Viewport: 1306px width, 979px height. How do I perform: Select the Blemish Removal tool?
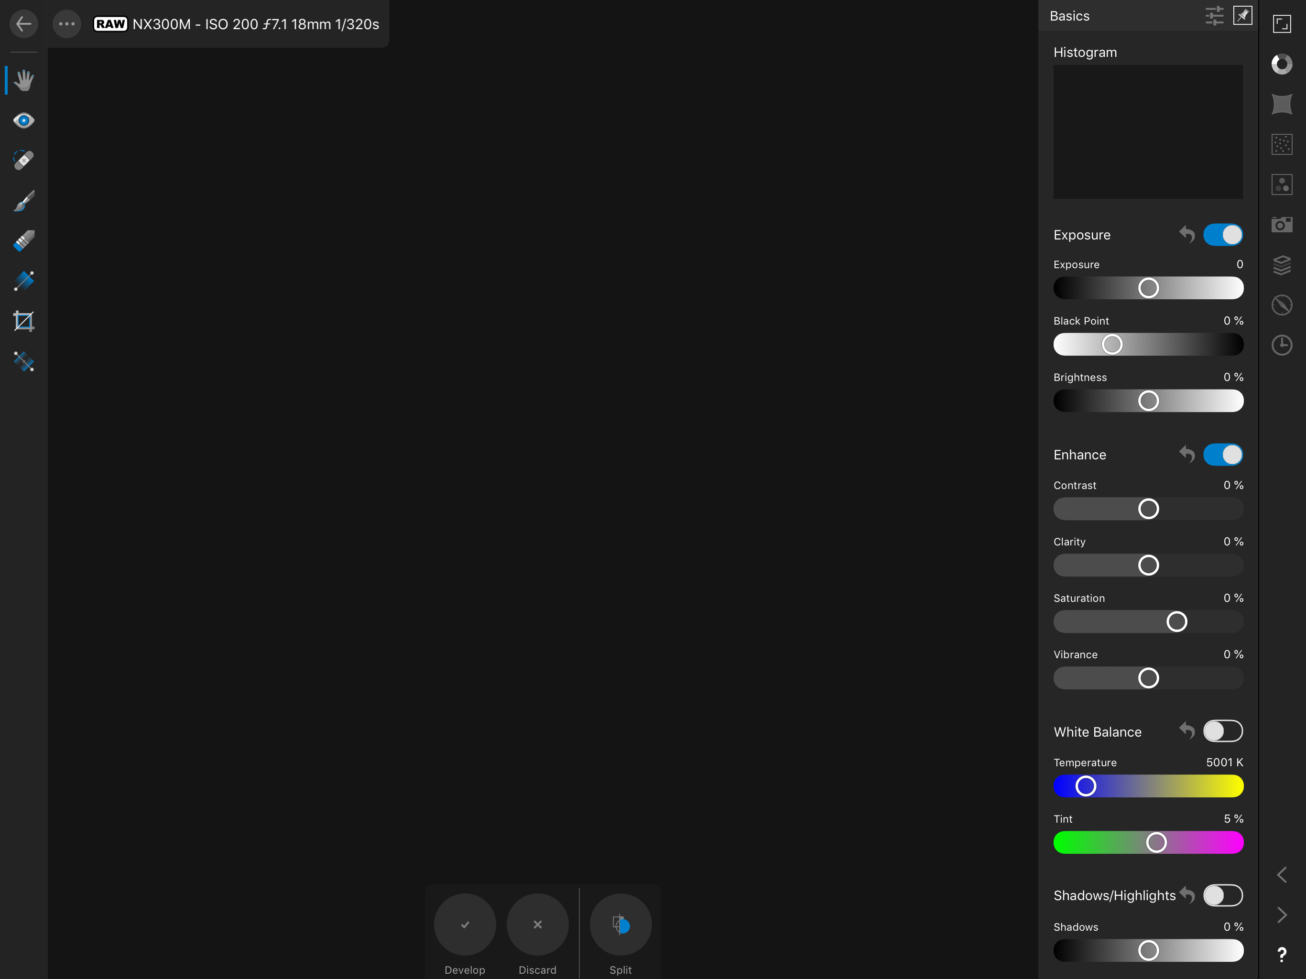tap(23, 160)
